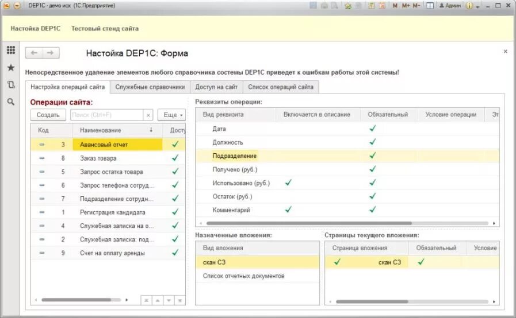
Task: Click requisites table horizontal scrollbar
Action: tap(309, 223)
